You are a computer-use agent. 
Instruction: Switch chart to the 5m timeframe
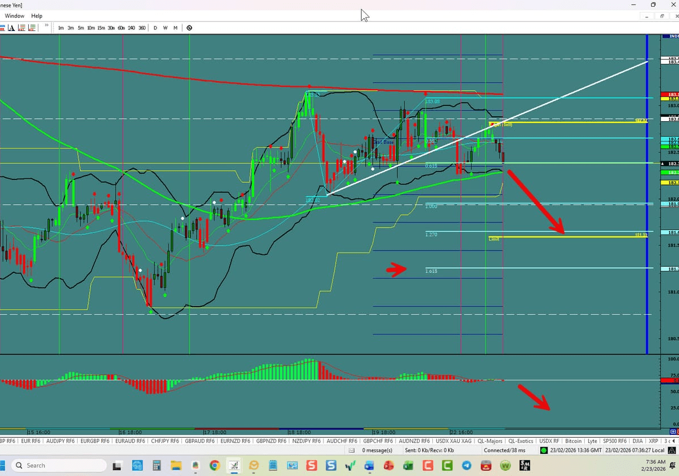click(81, 28)
